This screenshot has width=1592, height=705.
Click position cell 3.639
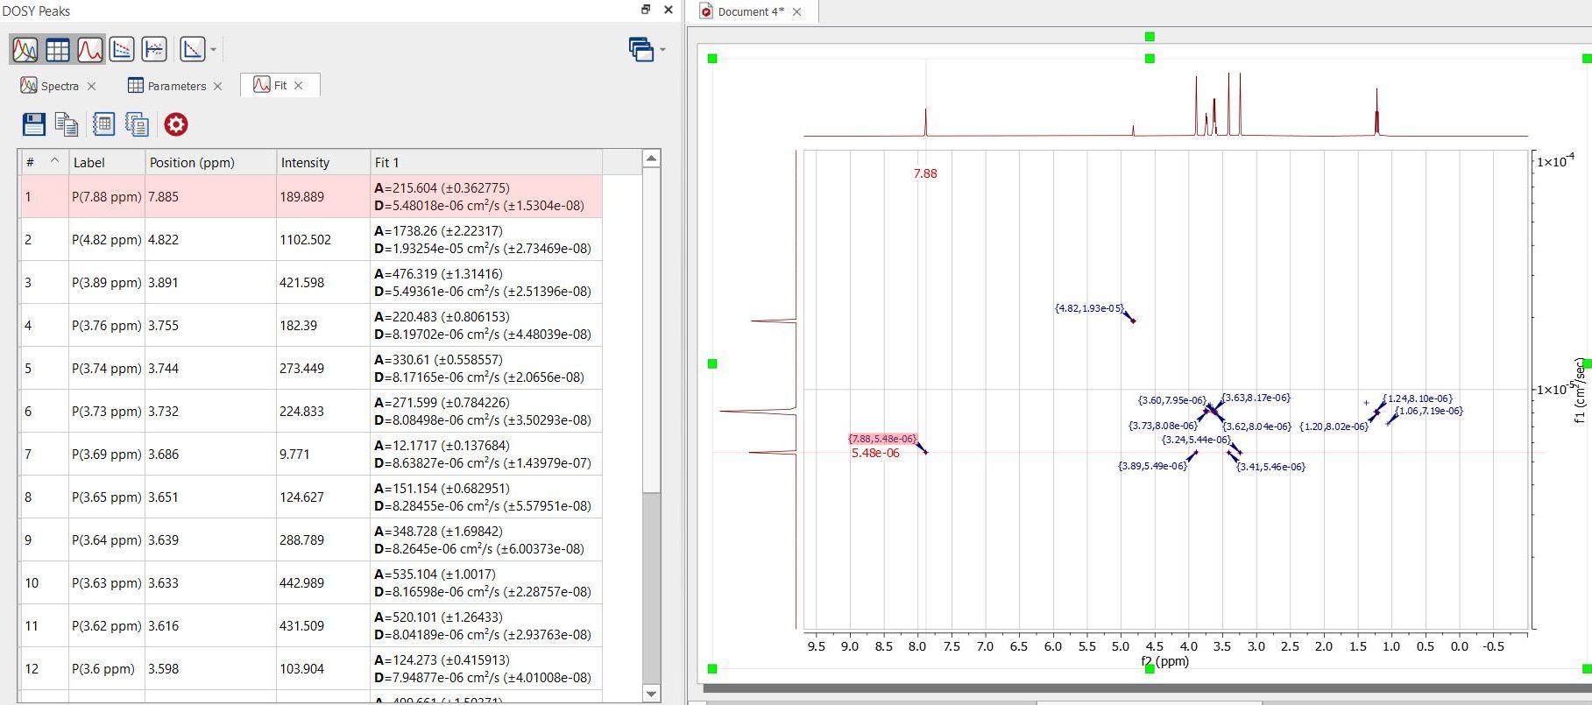coord(210,539)
